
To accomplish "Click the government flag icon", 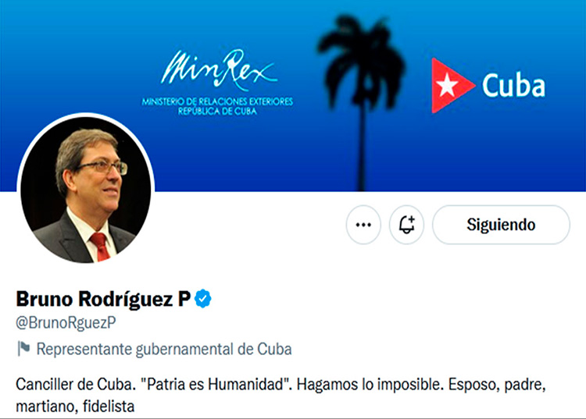I will point(23,349).
